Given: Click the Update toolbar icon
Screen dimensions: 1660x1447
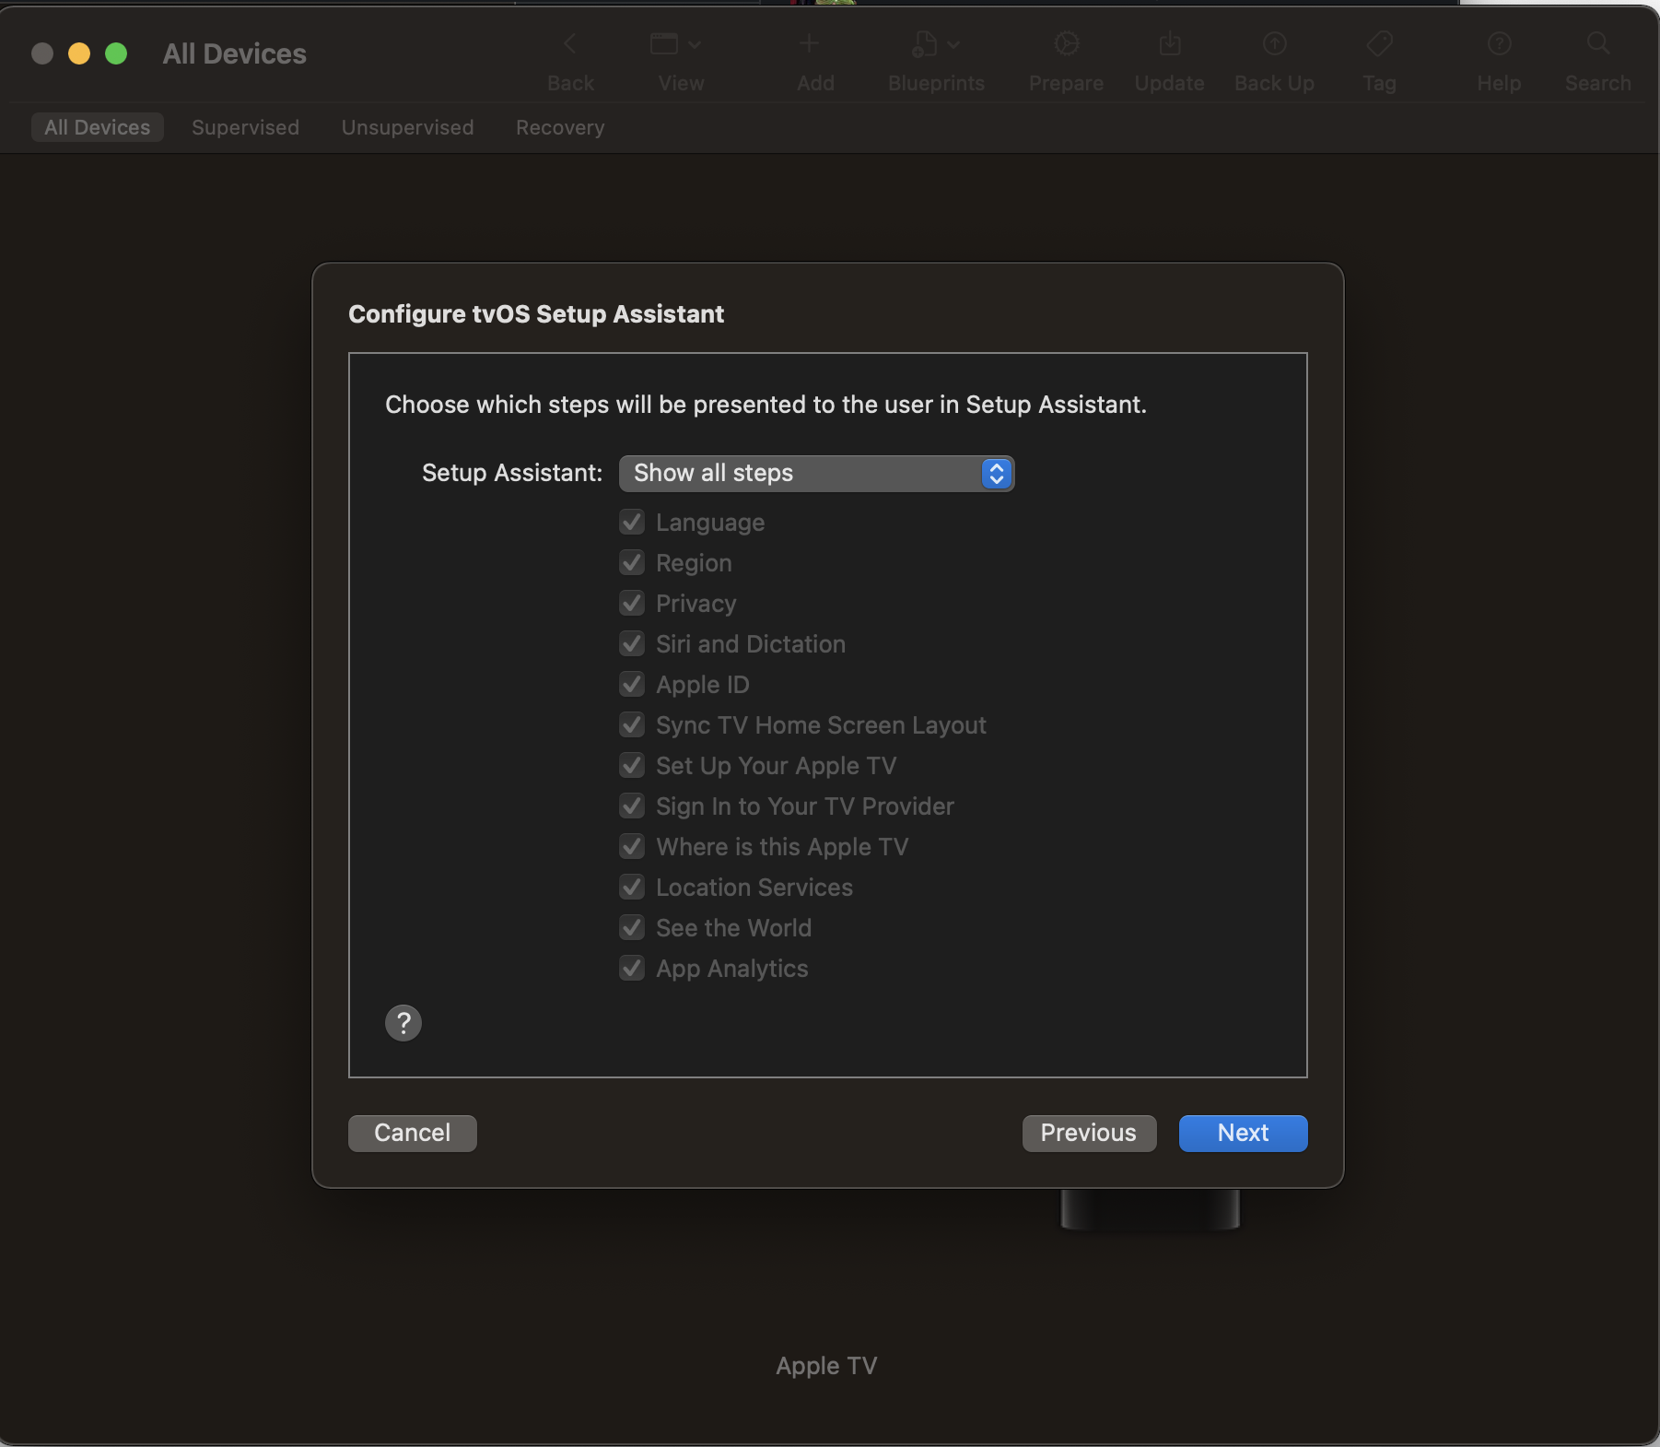Looking at the screenshot, I should [1170, 44].
